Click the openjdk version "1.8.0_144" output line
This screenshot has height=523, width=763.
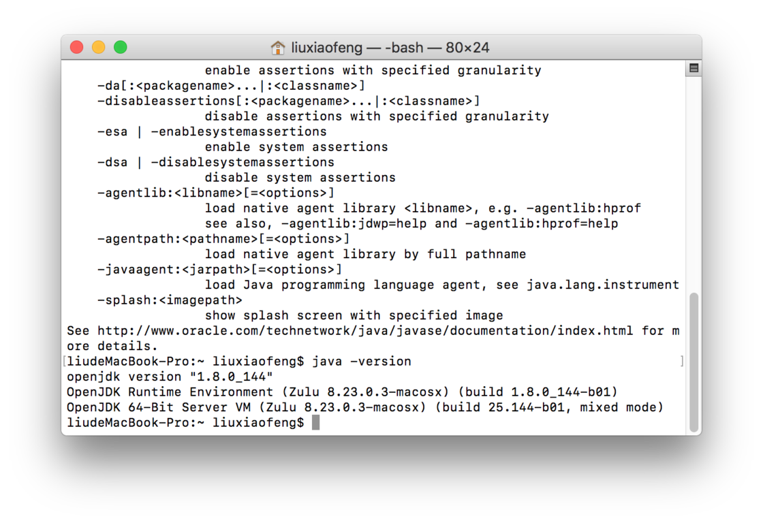tap(170, 377)
